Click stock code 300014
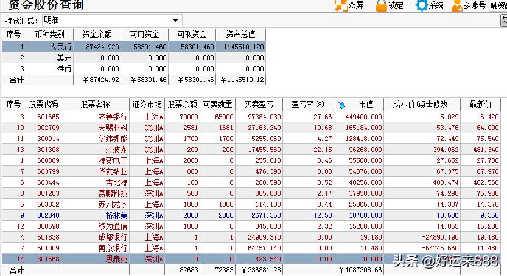 (x=48, y=139)
